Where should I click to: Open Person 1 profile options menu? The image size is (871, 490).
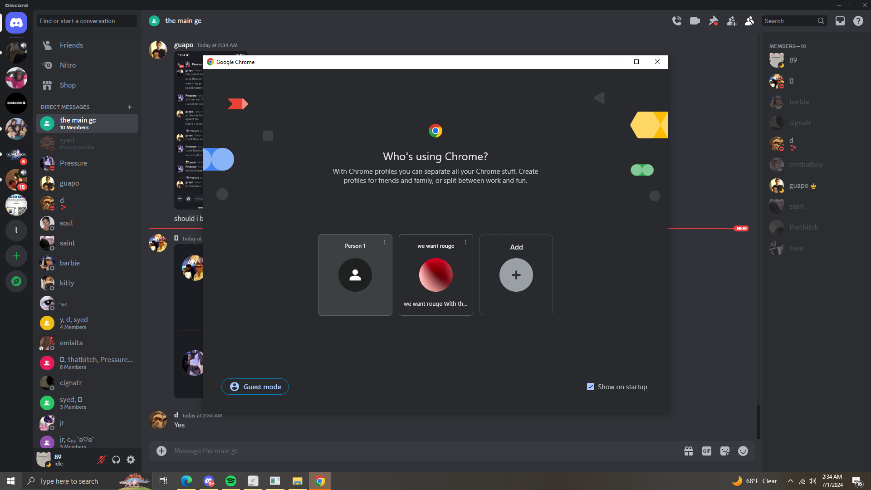coord(385,242)
